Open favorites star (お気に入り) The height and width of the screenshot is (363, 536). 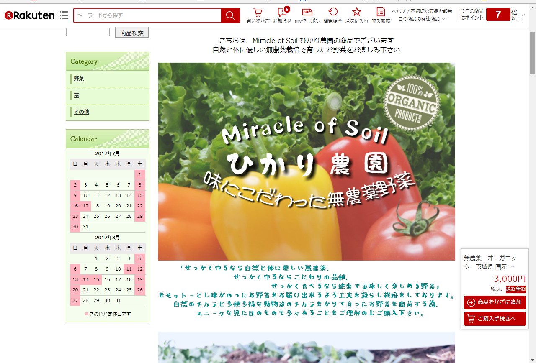[x=356, y=15]
